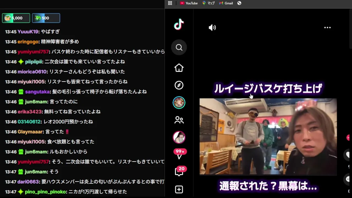
Task: Click message '言ってたのに'
Action: coord(64,102)
